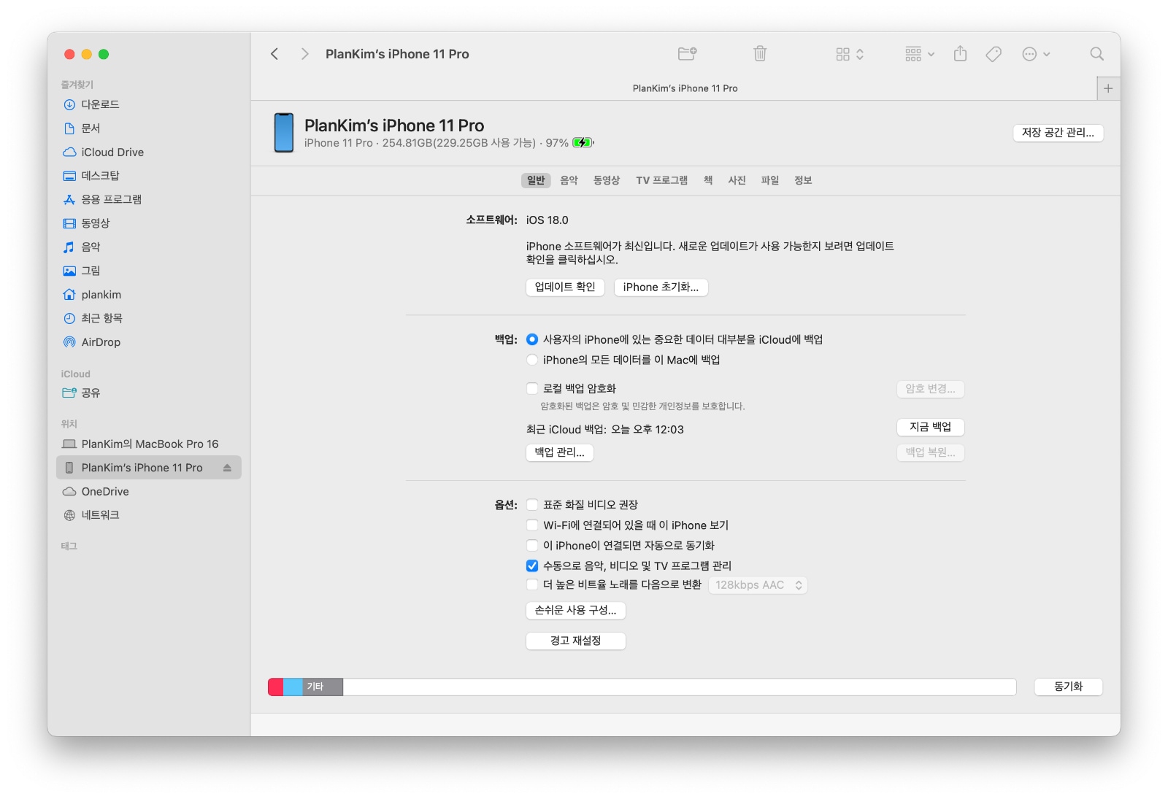Click 지금 백업 button
The width and height of the screenshot is (1168, 799).
coord(930,427)
